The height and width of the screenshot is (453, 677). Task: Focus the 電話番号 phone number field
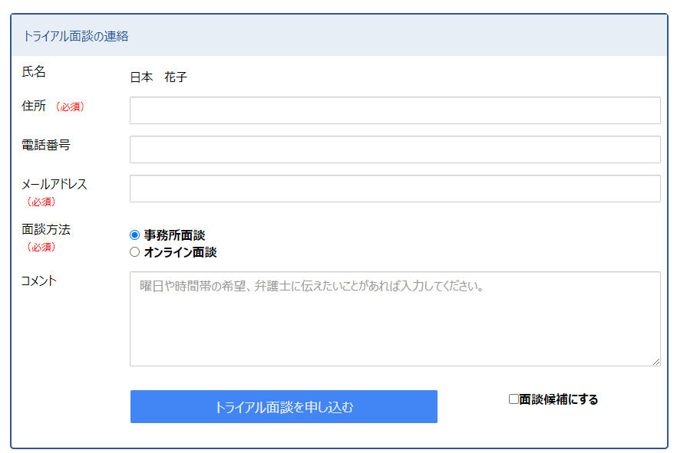tap(395, 149)
